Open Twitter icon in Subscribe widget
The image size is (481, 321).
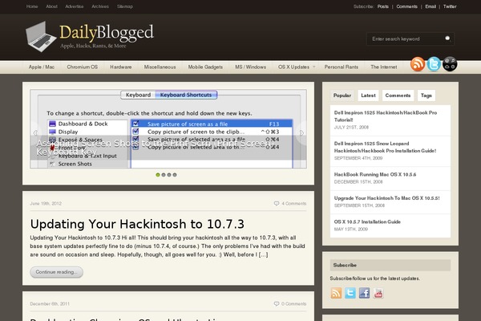350,293
